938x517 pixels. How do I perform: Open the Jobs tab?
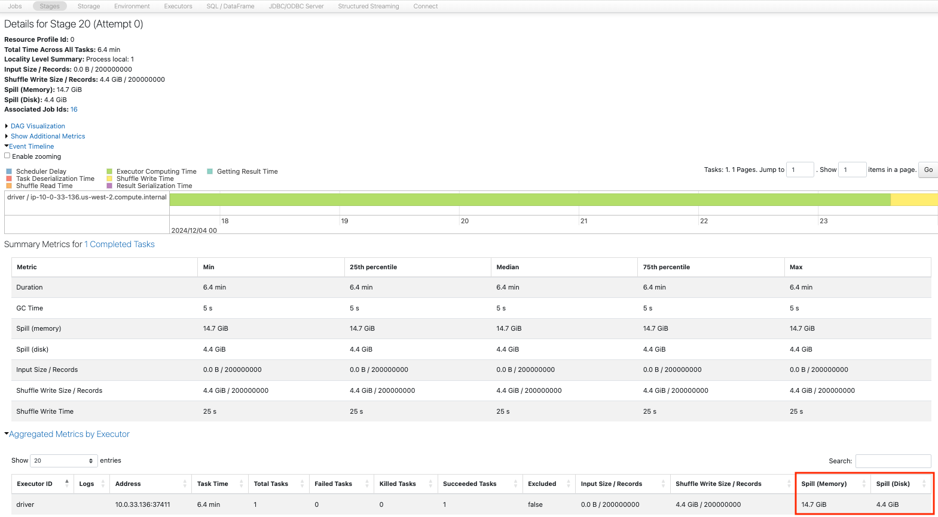15,6
